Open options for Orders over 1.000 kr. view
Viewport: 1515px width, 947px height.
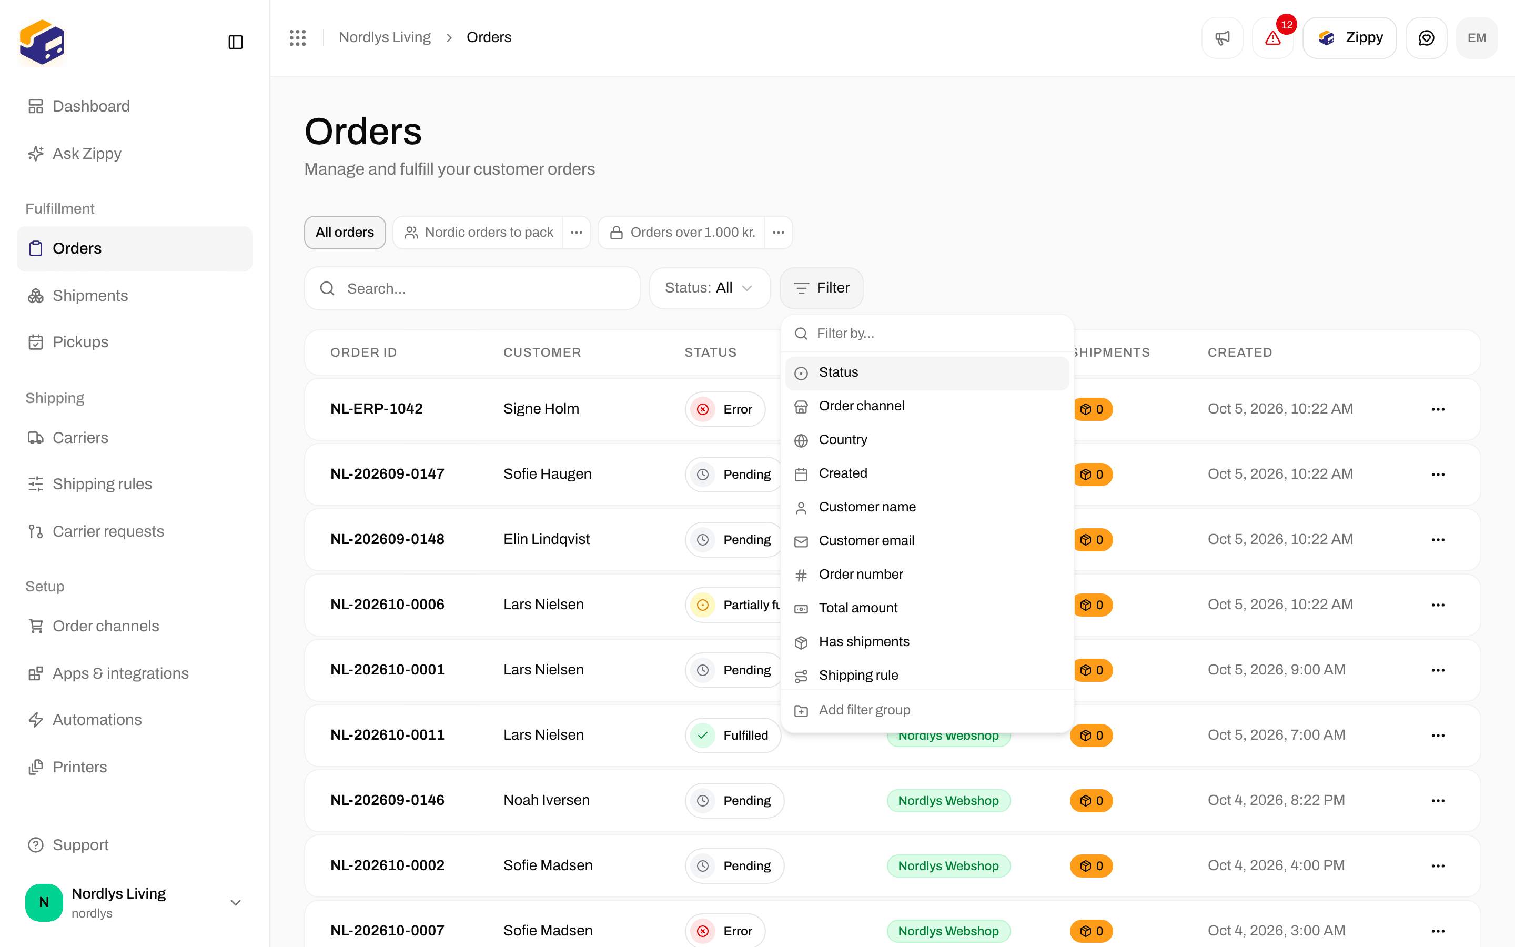point(778,233)
